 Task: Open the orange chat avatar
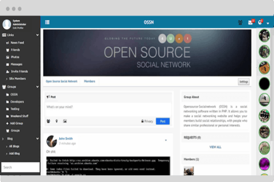pos(264,68)
